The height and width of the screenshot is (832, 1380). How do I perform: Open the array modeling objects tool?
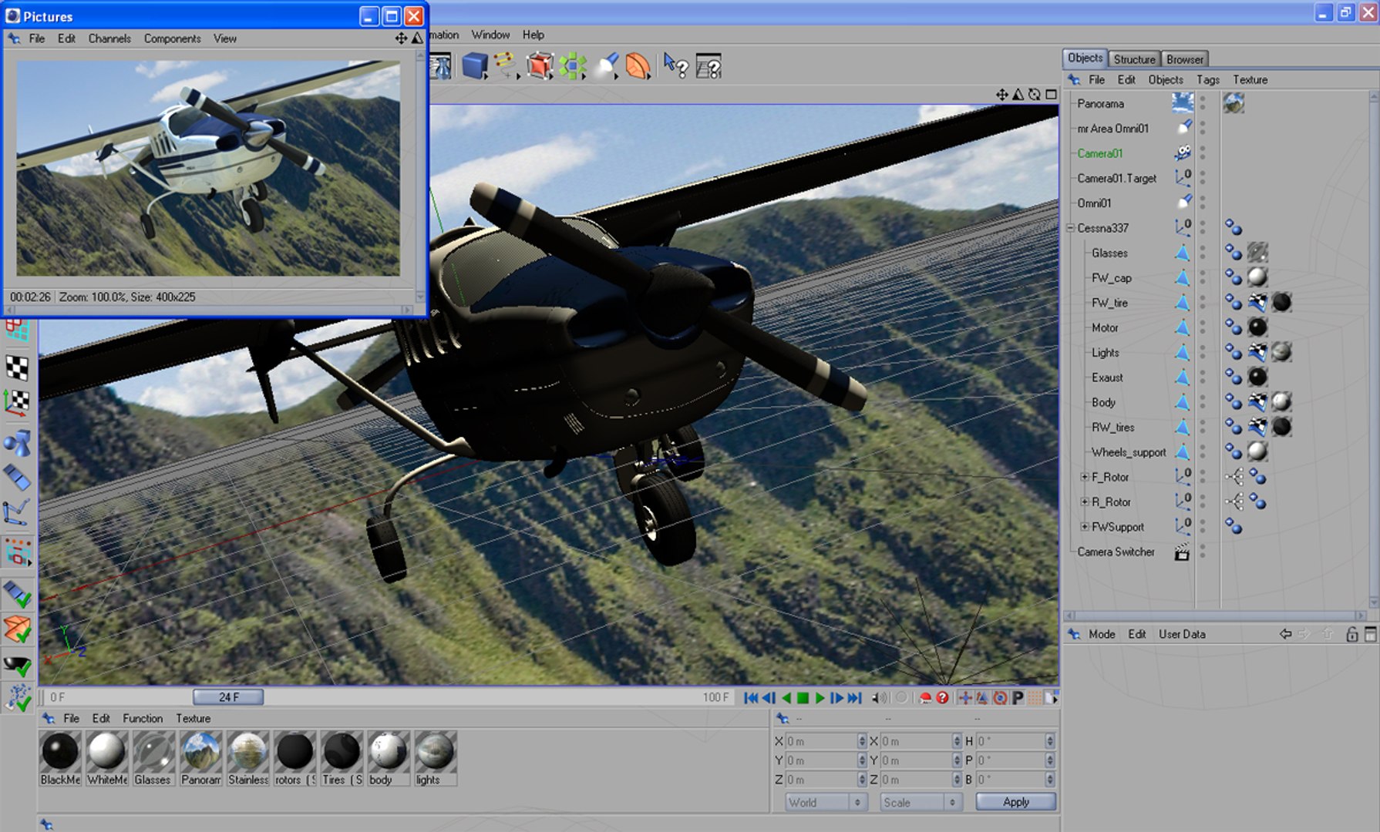point(573,66)
